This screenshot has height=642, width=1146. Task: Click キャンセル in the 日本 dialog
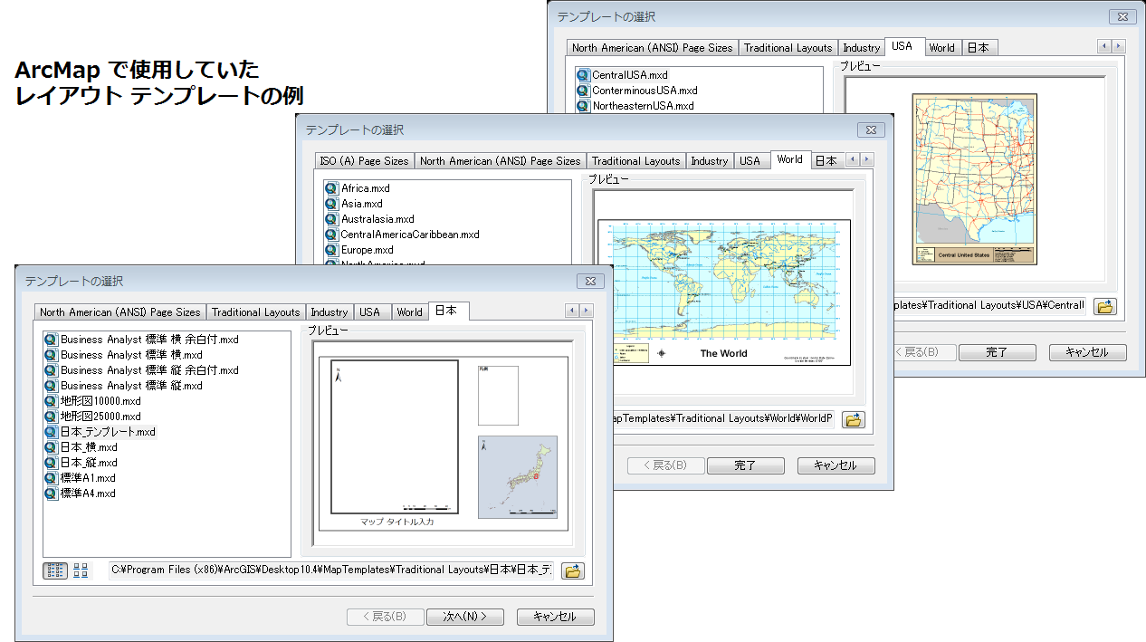point(555,617)
